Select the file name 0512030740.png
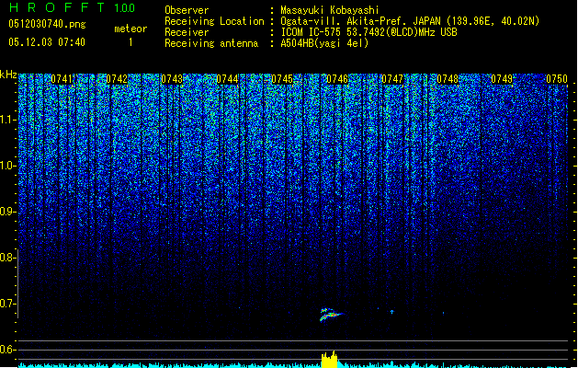 47,24
